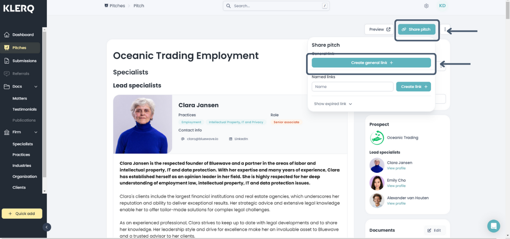The width and height of the screenshot is (510, 239).
Task: Click the KD user avatar
Action: [x=442, y=6]
